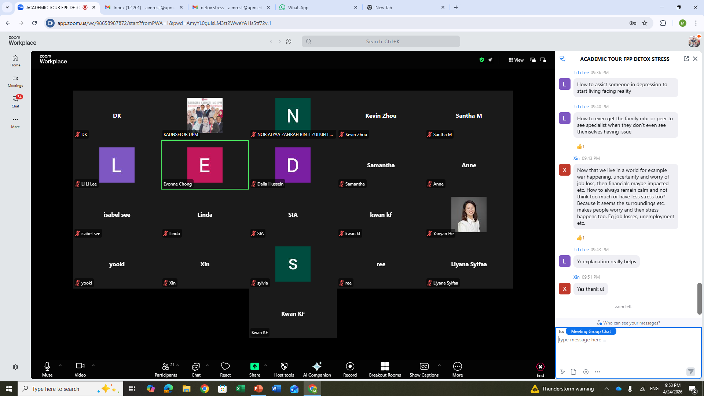This screenshot has width=704, height=396.
Task: Click chat bubbles icon in chat header
Action: click(x=562, y=59)
